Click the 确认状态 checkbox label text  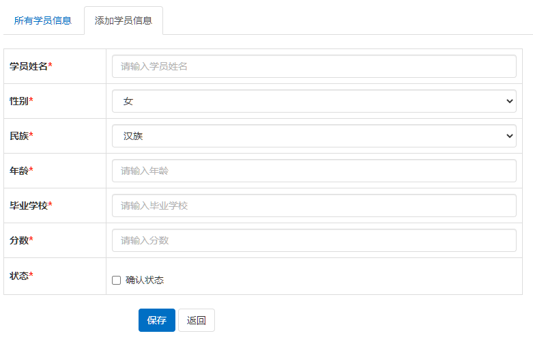[x=145, y=280]
